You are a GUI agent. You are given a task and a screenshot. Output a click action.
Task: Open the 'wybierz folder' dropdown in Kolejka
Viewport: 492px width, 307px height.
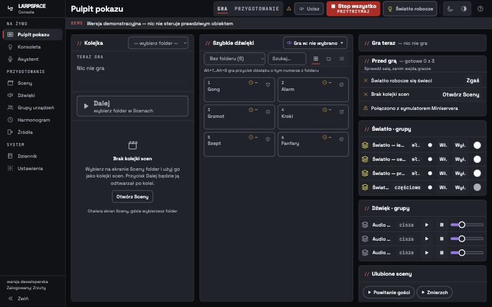(158, 43)
